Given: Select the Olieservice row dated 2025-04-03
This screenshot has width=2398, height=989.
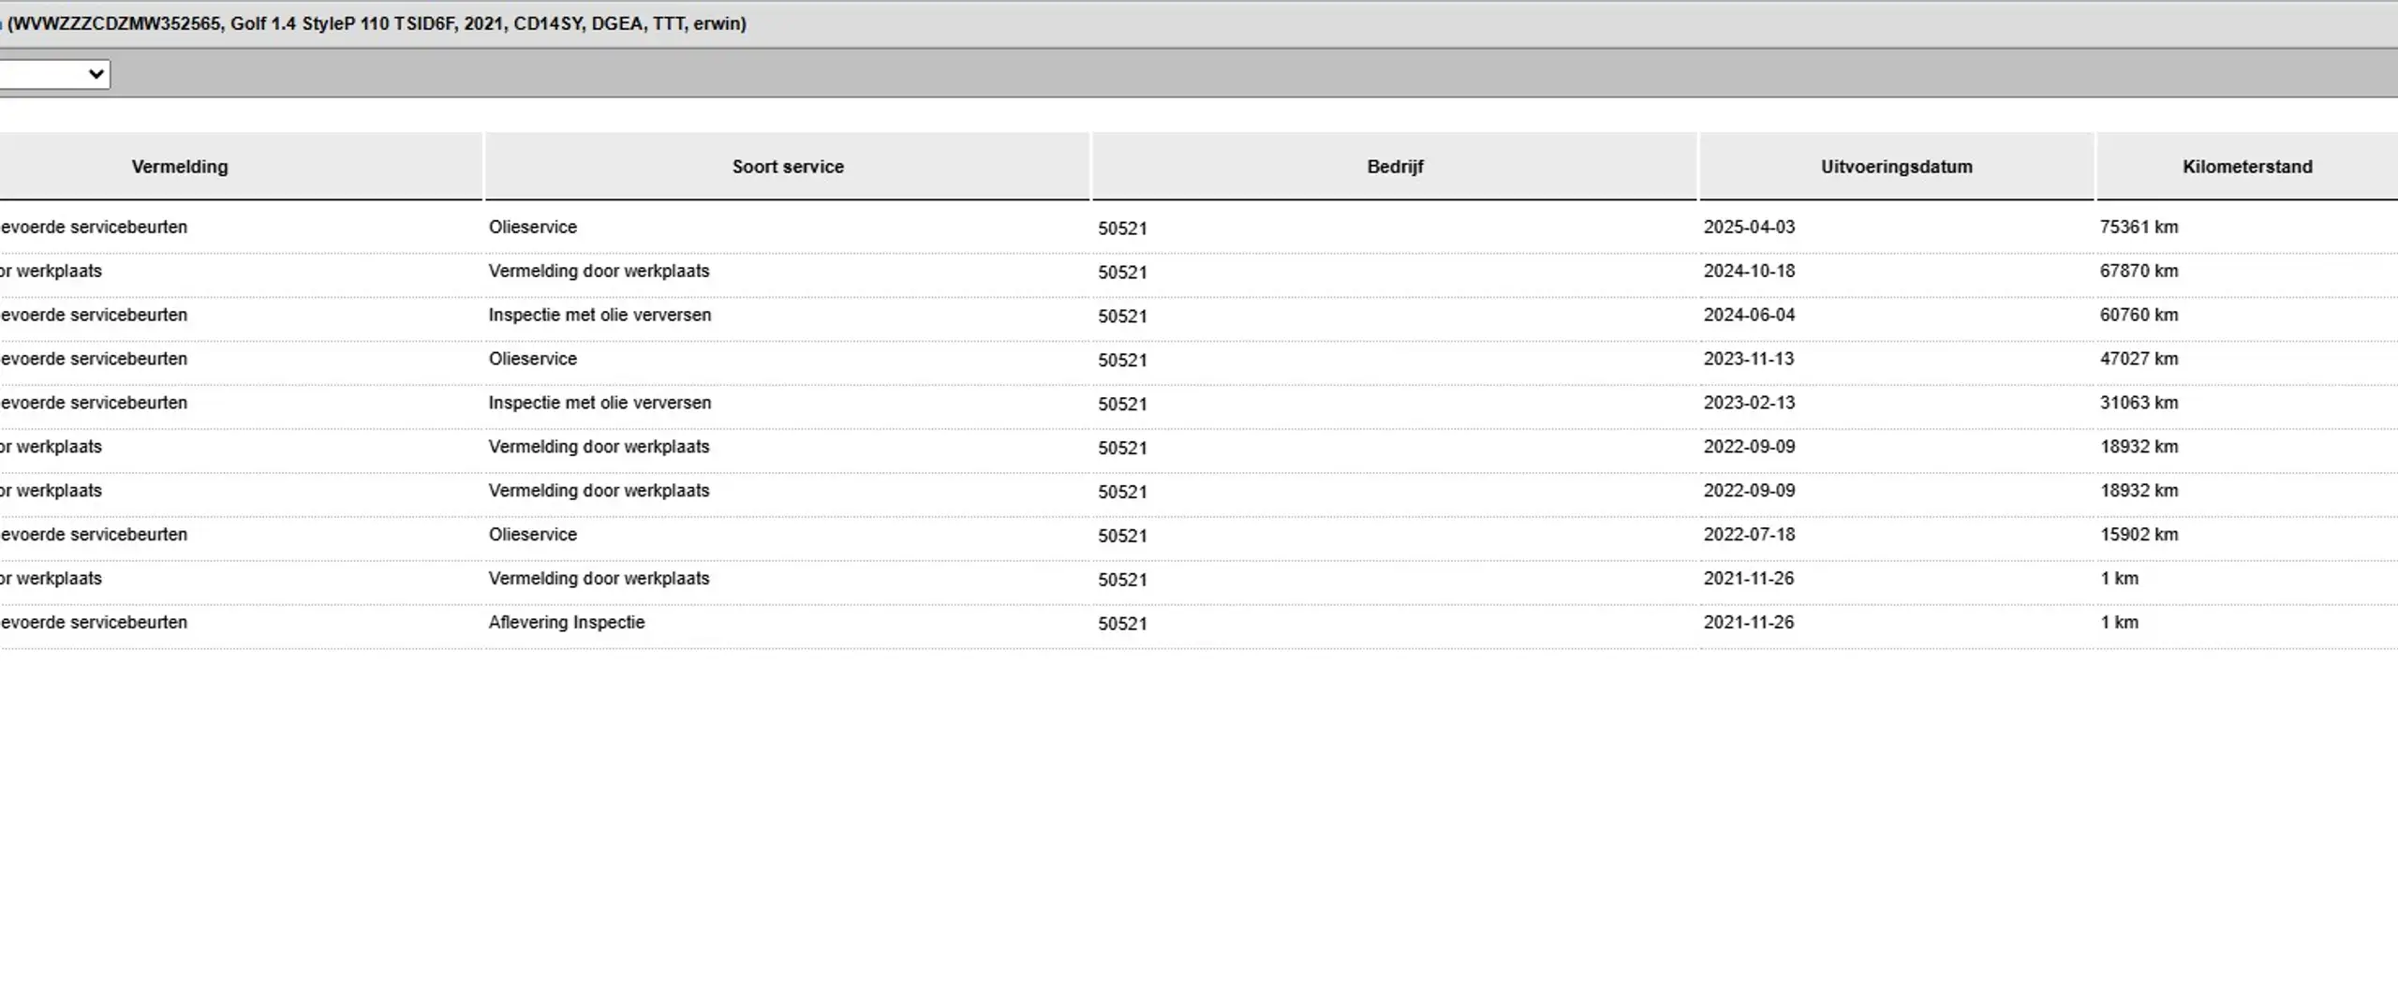Looking at the screenshot, I should click(x=1199, y=228).
